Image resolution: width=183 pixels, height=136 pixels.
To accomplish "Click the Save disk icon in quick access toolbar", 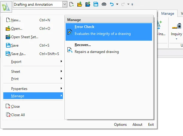I will point(96,4).
